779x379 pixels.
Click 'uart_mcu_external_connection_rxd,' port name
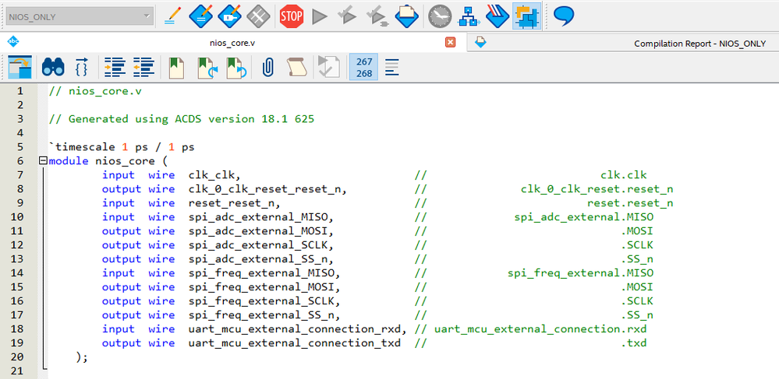point(298,329)
